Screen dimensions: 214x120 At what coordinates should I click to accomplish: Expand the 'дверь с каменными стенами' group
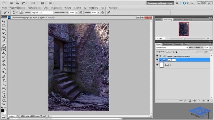160,56
